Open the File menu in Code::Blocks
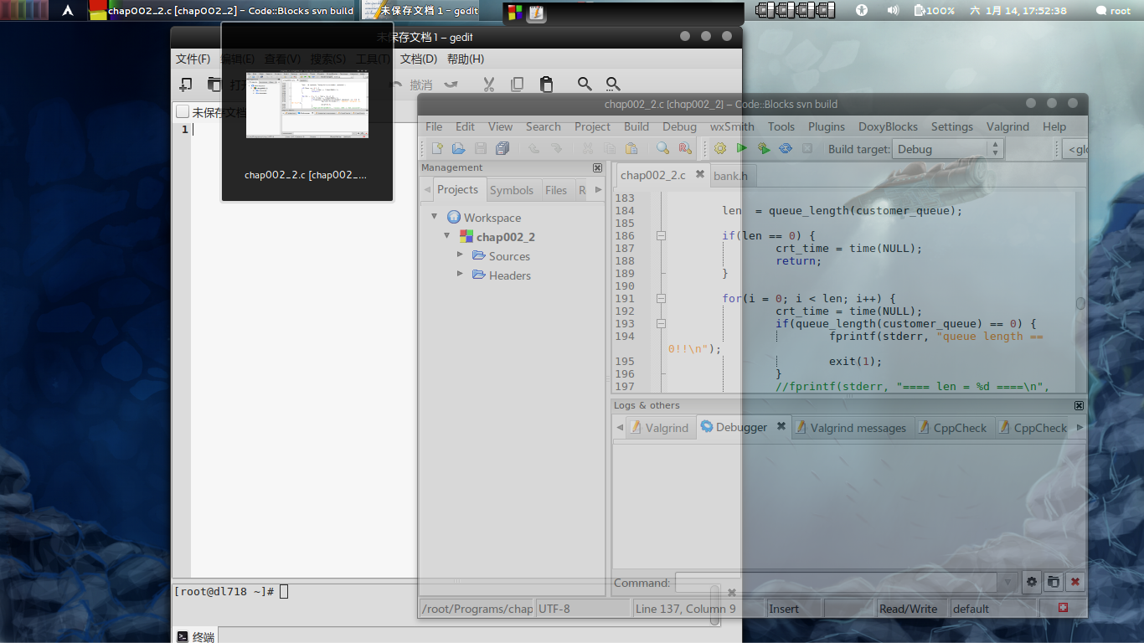This screenshot has width=1144, height=643. (434, 126)
